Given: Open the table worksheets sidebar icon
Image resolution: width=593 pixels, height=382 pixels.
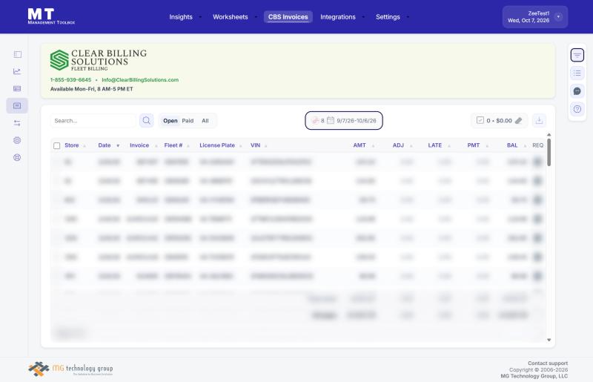Looking at the screenshot, I should point(17,88).
